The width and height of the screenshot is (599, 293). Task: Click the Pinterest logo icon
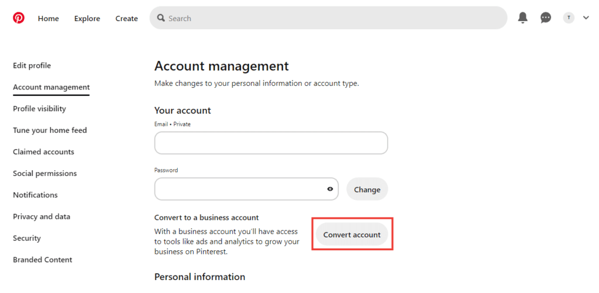tap(19, 18)
